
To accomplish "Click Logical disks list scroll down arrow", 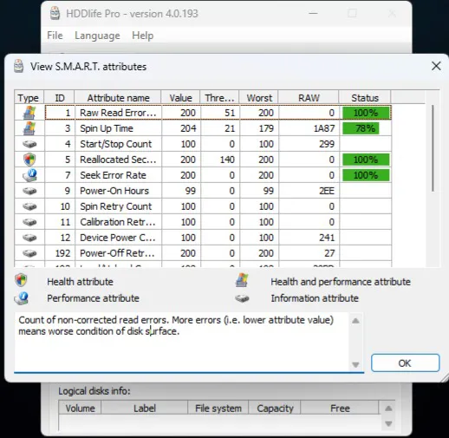I will click(388, 423).
